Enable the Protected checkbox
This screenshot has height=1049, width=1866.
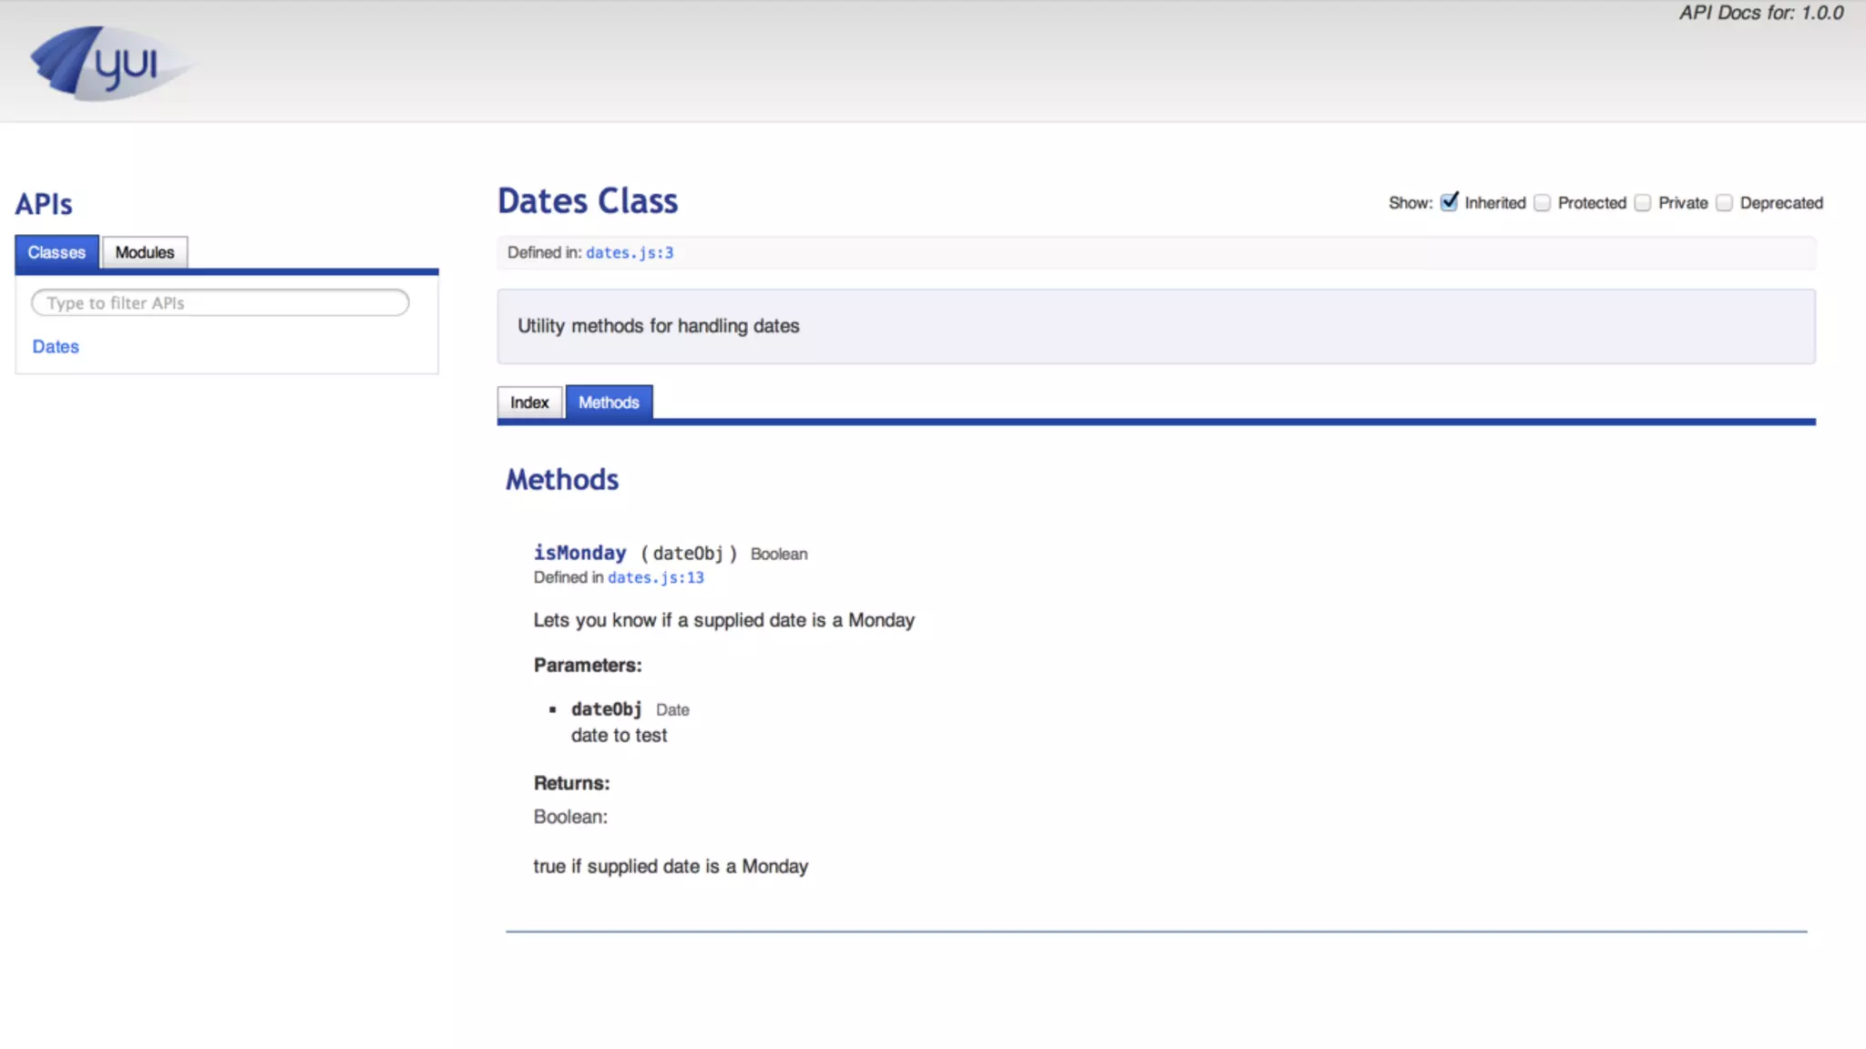point(1542,202)
